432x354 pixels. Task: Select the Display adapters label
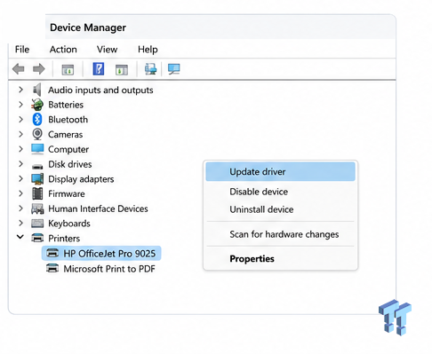pos(81,179)
